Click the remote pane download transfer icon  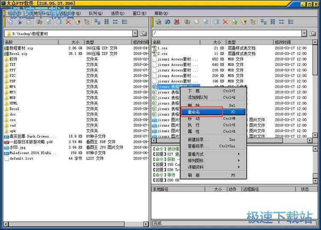187,22
